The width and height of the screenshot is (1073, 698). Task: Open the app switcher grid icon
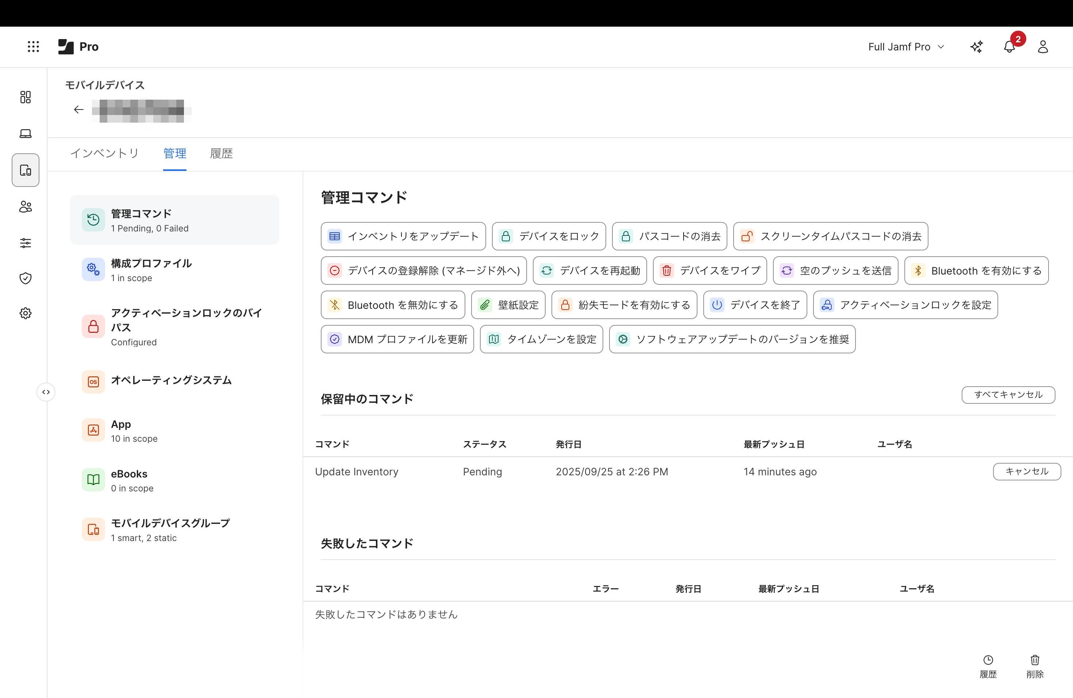33,46
